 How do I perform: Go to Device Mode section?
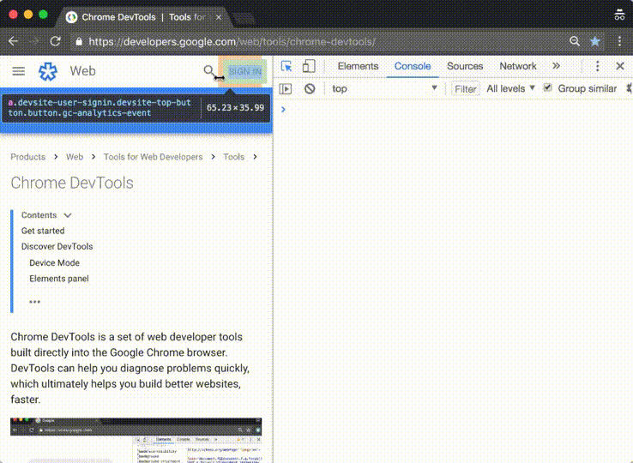54,262
